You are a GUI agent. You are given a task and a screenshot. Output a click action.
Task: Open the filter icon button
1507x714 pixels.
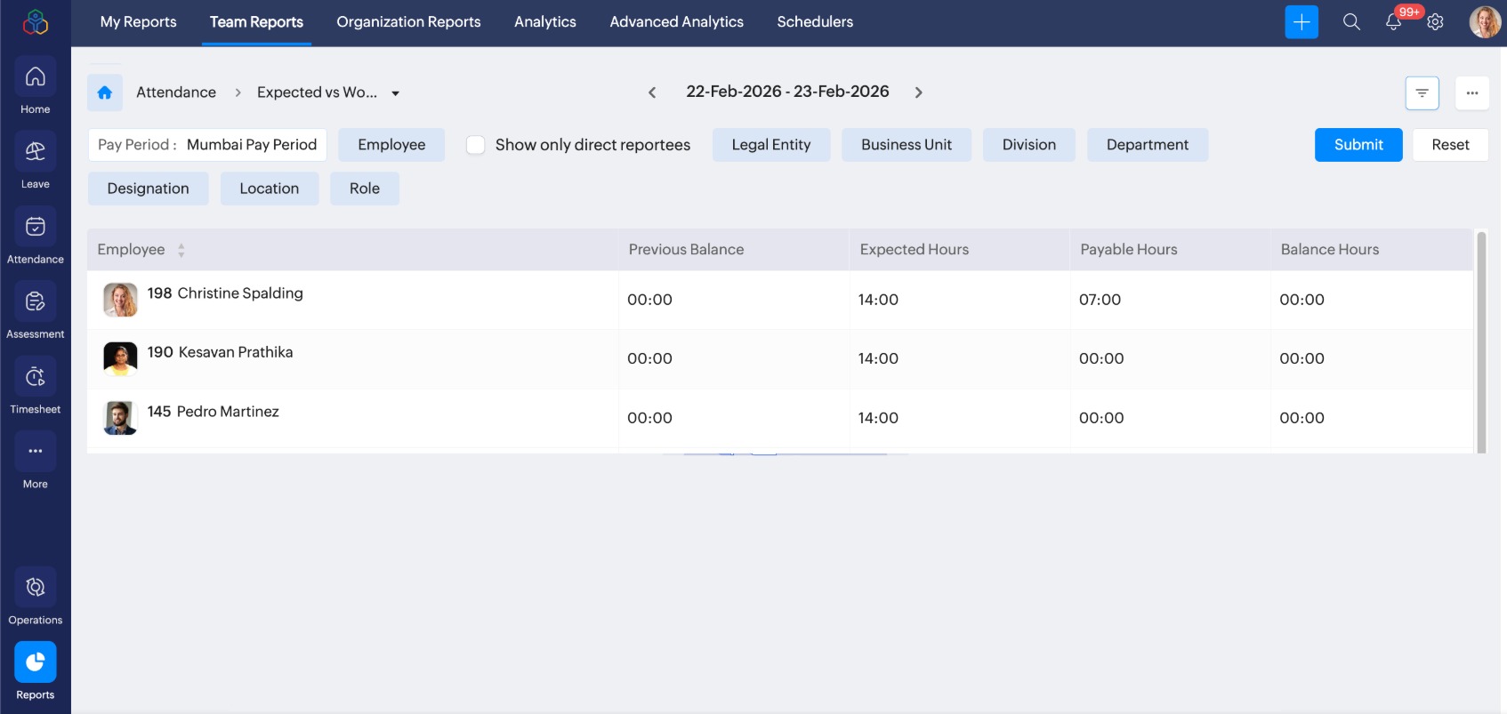click(1422, 92)
